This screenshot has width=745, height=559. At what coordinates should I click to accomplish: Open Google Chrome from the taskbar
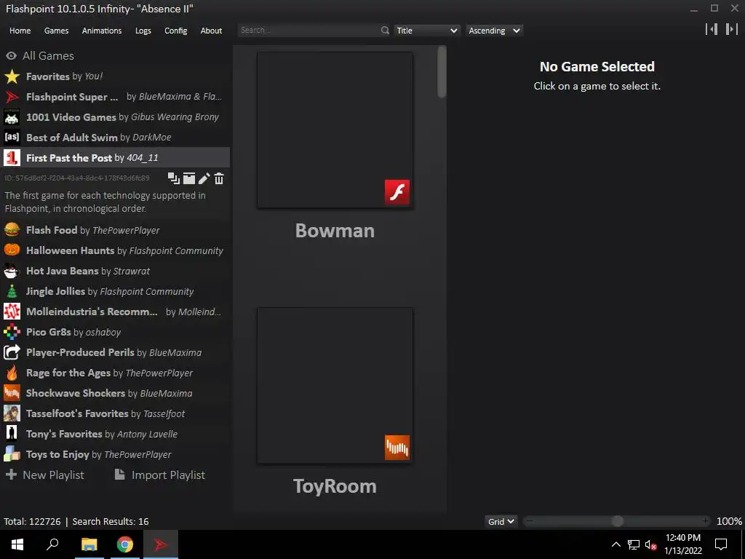[x=125, y=544]
